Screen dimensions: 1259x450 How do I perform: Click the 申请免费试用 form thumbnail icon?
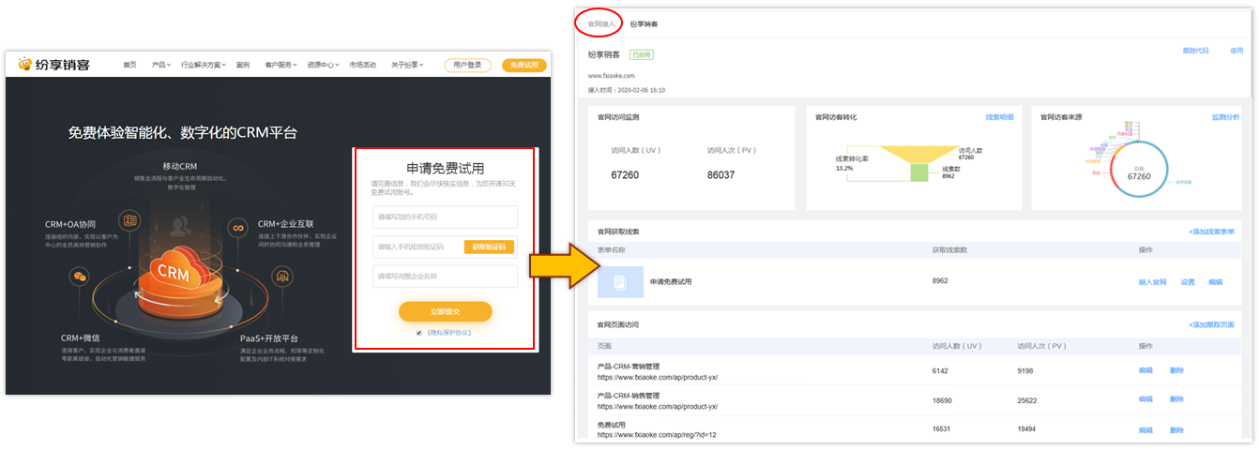click(620, 282)
